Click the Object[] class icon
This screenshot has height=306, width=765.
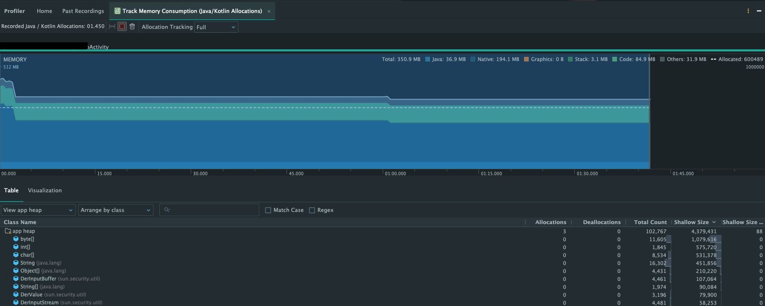(16, 270)
